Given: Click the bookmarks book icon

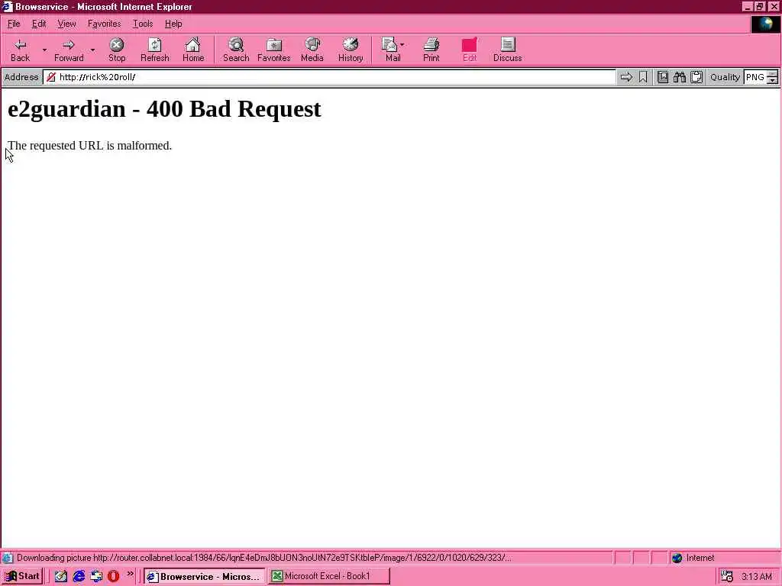Looking at the screenshot, I should (x=663, y=77).
